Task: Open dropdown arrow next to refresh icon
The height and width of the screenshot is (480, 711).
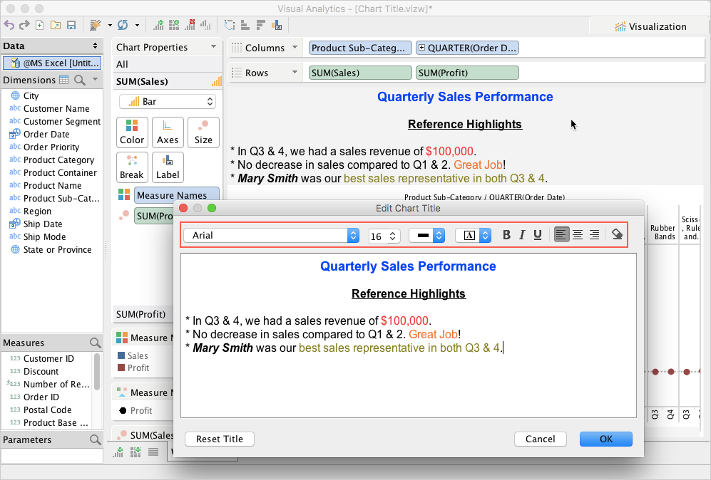Action: point(137,26)
